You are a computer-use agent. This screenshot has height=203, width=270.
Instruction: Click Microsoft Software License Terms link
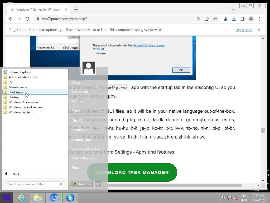point(128,47)
